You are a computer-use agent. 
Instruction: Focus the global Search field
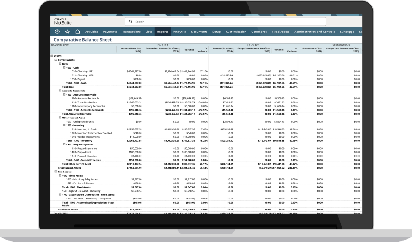tap(226, 22)
